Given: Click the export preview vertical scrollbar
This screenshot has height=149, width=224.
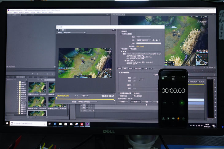Looking at the screenshot, I should [115, 63].
